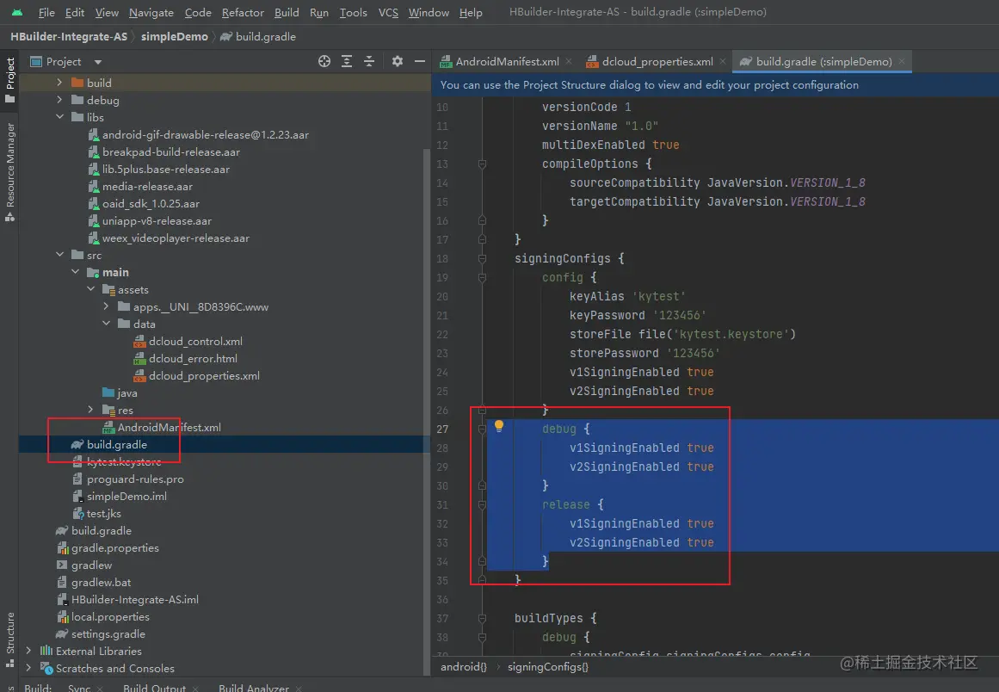
Task: Click the Collapse All icon in Project panel
Action: click(369, 61)
